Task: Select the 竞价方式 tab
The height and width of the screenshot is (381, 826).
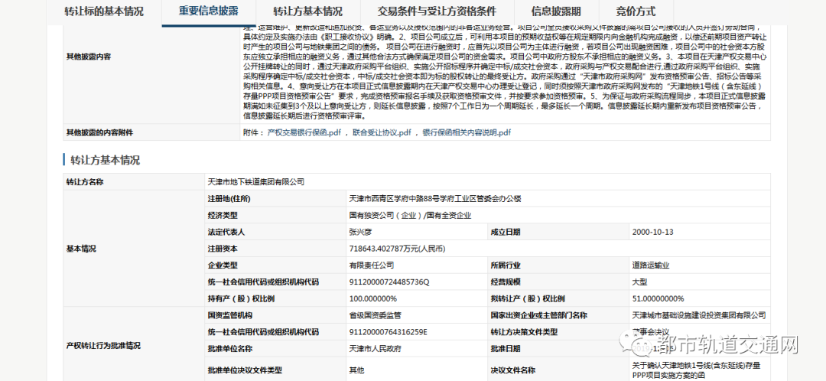Action: click(x=636, y=11)
